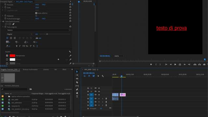
Task: Toggle the Scala uniforme checkbox
Action: [36, 13]
